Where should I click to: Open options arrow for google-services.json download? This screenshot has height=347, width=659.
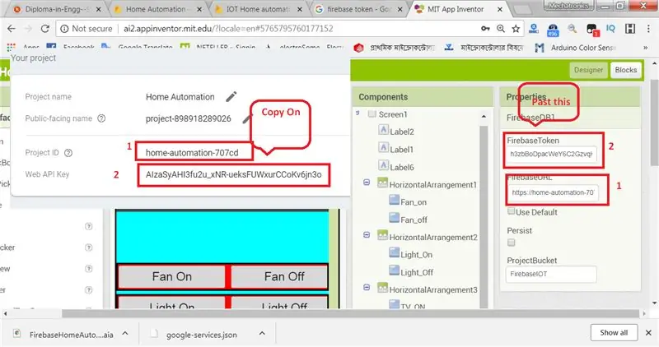click(x=262, y=333)
